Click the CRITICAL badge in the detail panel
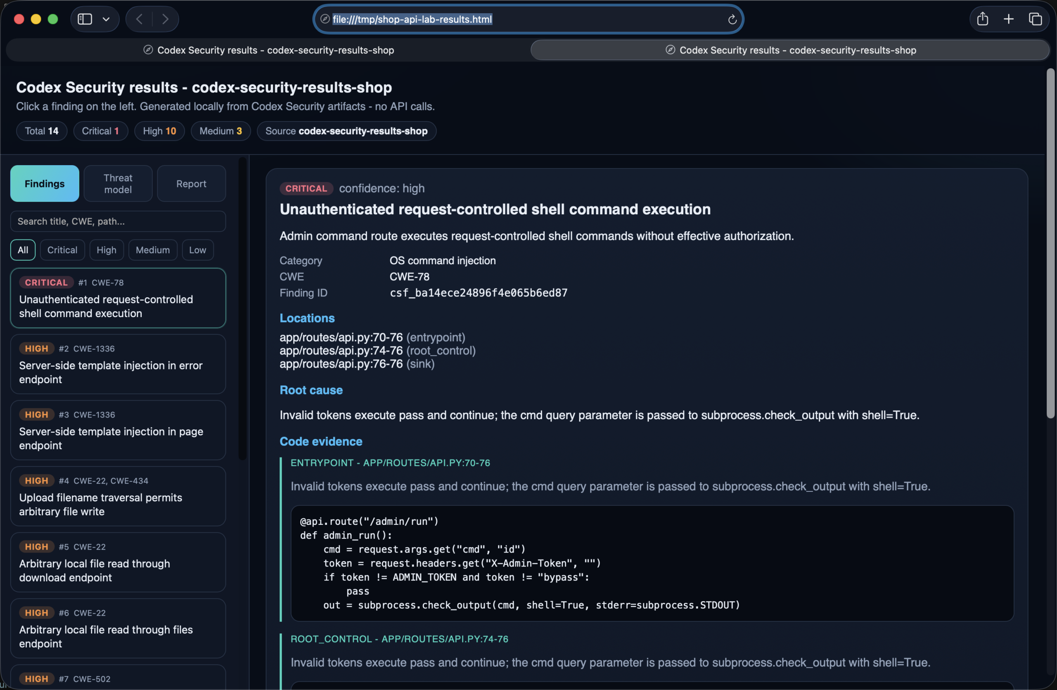The image size is (1057, 690). (306, 188)
